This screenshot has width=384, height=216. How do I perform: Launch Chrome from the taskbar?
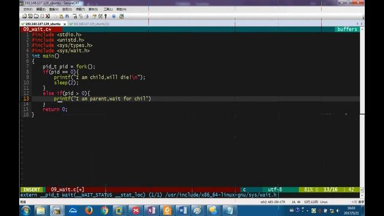pos(104,211)
